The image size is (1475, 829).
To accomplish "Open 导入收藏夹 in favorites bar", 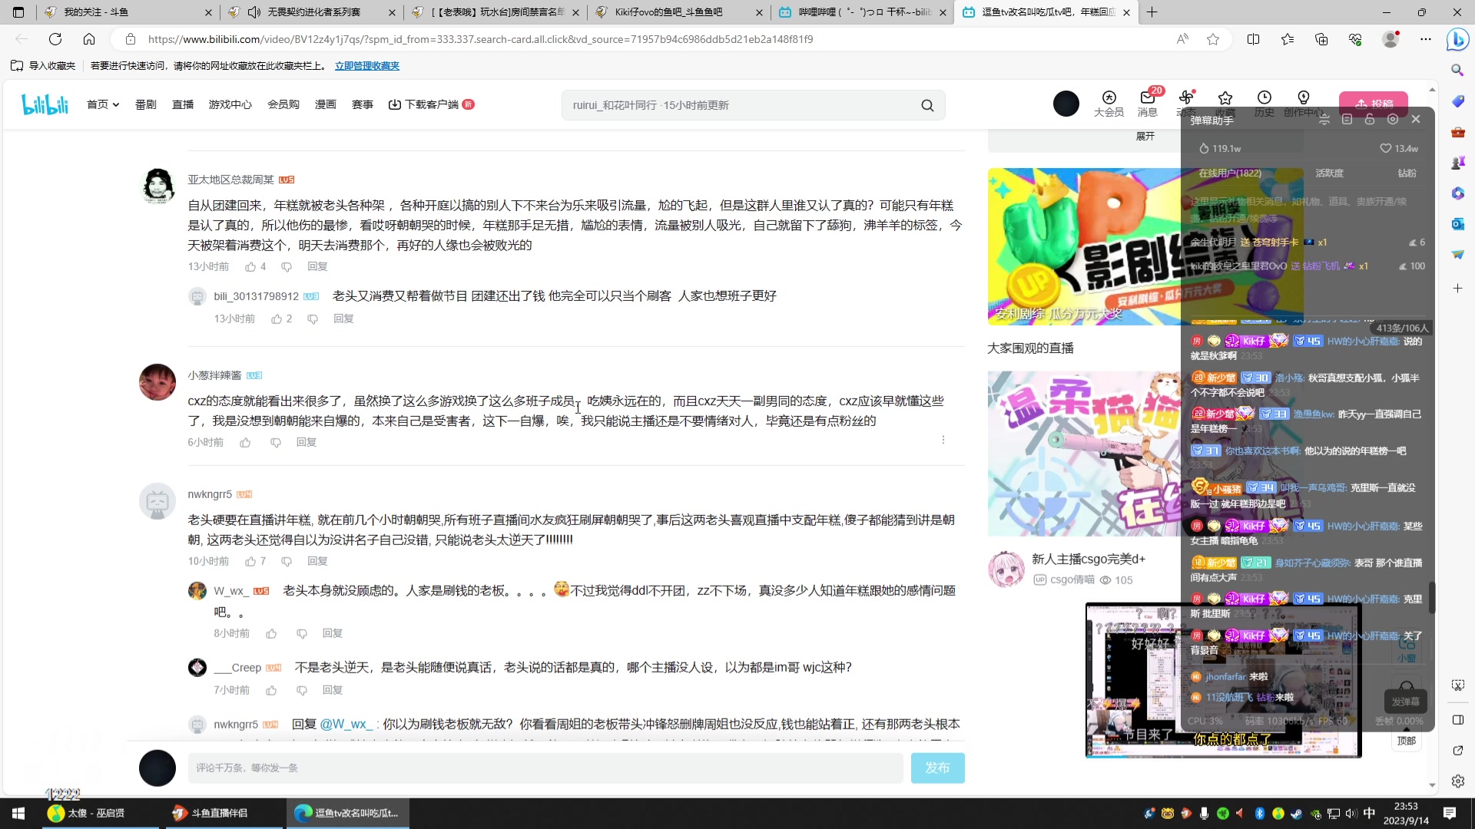I will (43, 66).
